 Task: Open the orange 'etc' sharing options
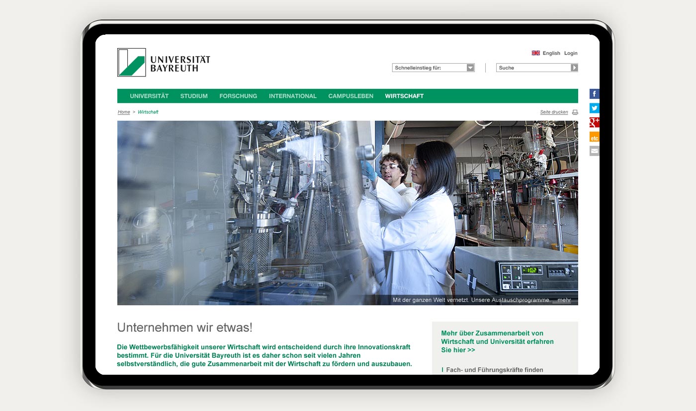tap(595, 137)
